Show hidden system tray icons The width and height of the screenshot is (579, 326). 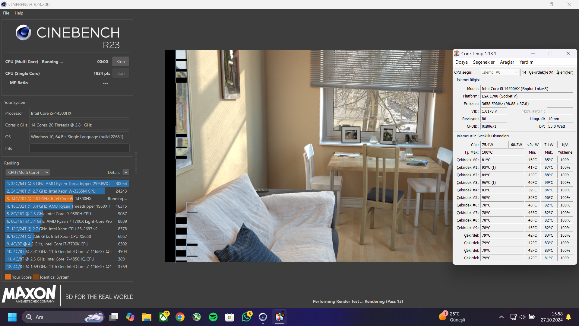[x=501, y=317]
